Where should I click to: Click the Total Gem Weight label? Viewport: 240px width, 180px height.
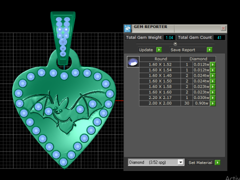point(144,37)
